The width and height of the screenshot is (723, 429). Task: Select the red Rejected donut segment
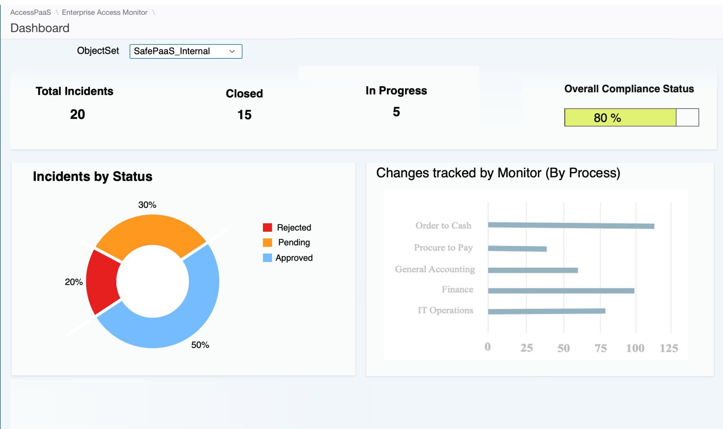pos(102,282)
